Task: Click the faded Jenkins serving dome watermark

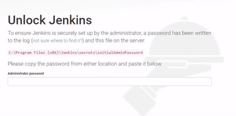Action: click(x=184, y=39)
